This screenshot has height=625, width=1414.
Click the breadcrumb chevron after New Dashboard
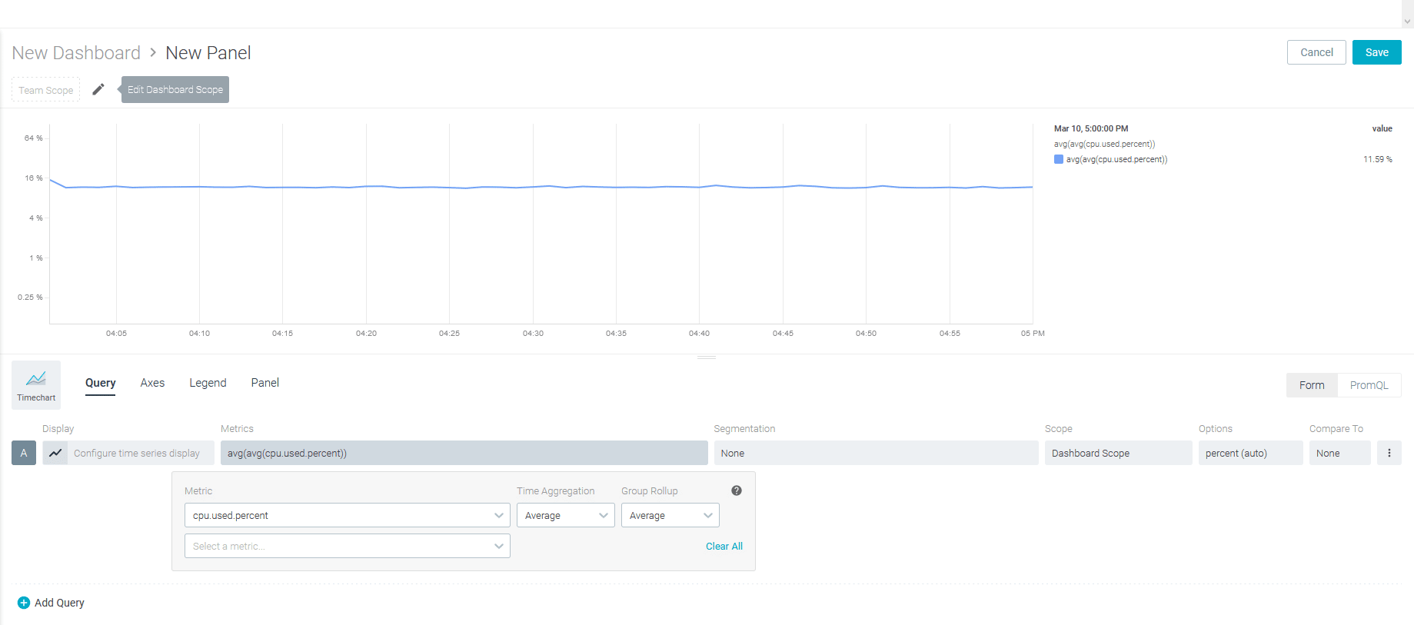(x=153, y=52)
